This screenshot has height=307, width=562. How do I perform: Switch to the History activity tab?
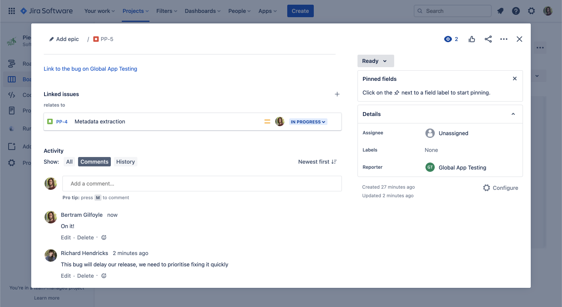pyautogui.click(x=125, y=162)
